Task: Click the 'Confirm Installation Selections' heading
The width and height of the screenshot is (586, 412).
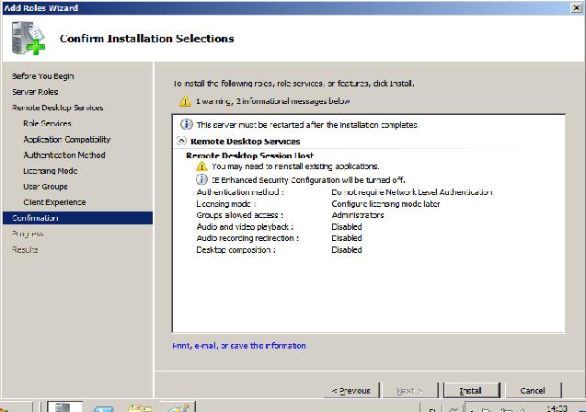Action: [147, 39]
